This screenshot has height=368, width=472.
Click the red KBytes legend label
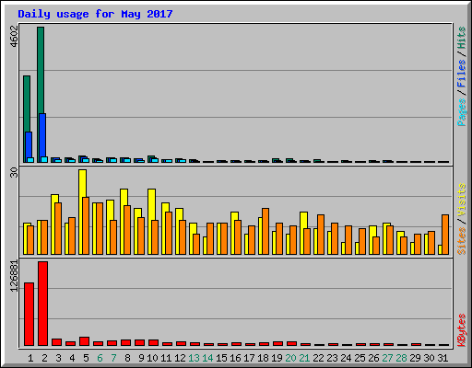(x=462, y=330)
